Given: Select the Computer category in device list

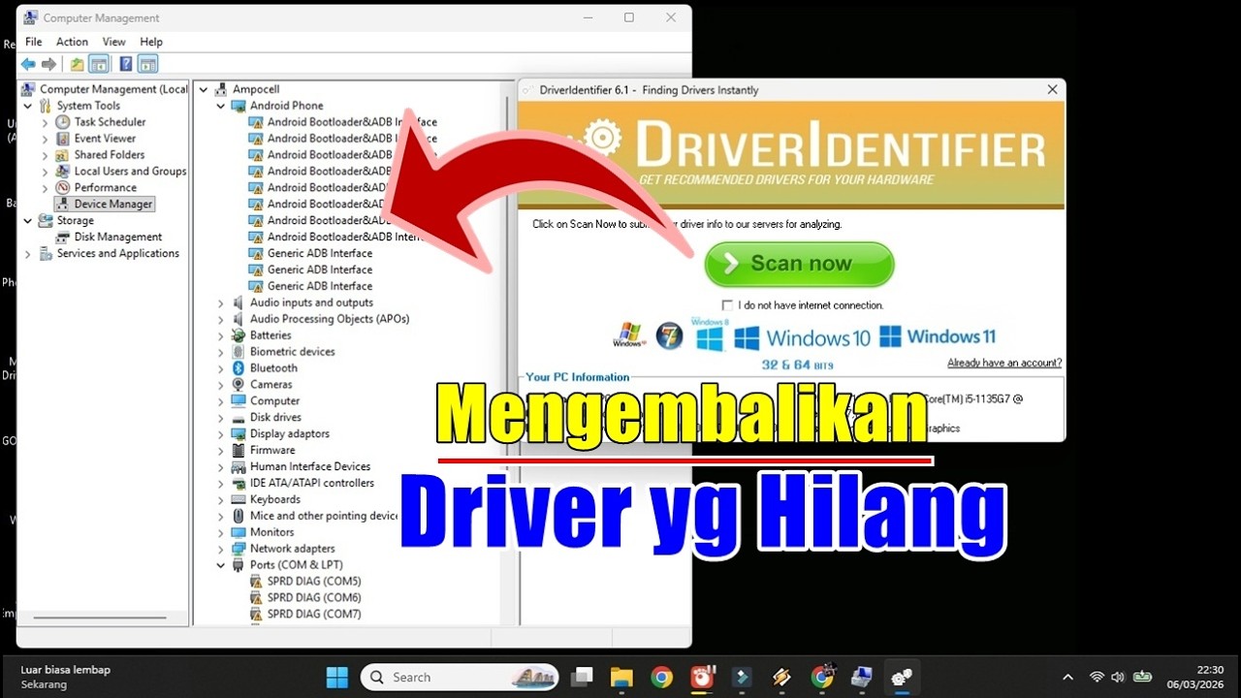Looking at the screenshot, I should (274, 401).
